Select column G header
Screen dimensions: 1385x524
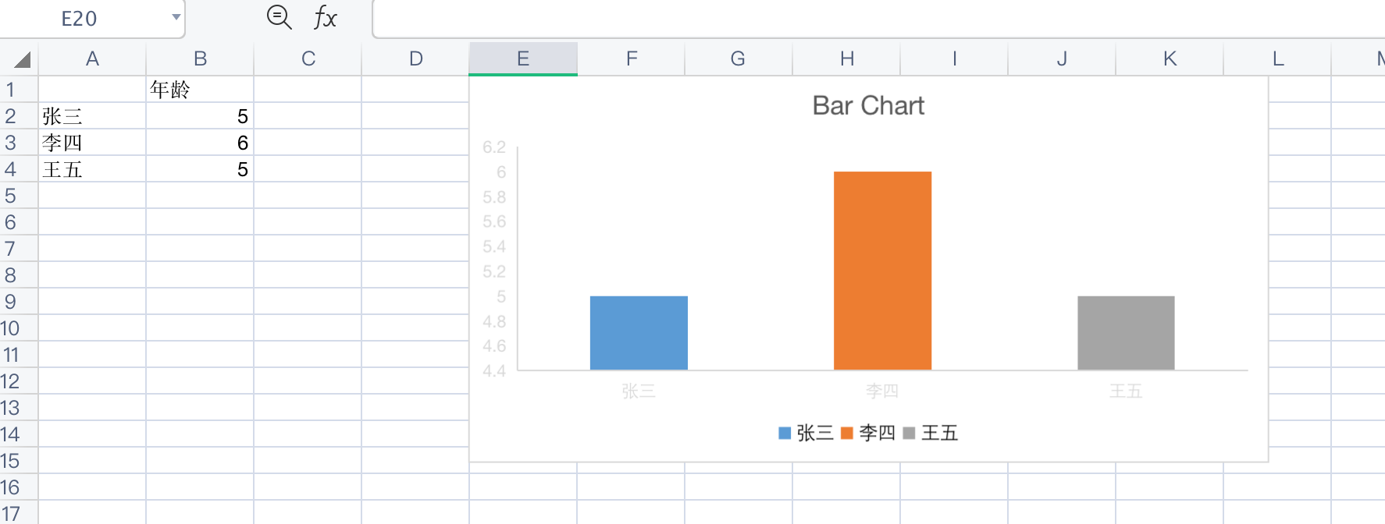[x=739, y=59]
